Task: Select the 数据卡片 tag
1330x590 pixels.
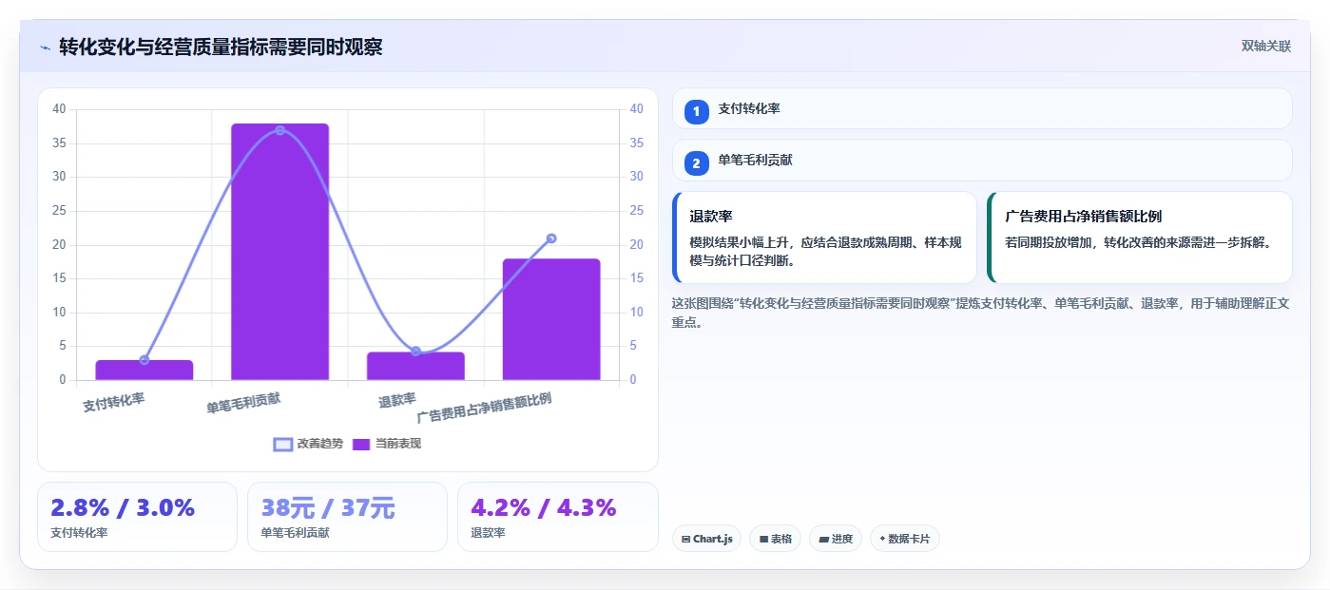Action: click(x=904, y=539)
